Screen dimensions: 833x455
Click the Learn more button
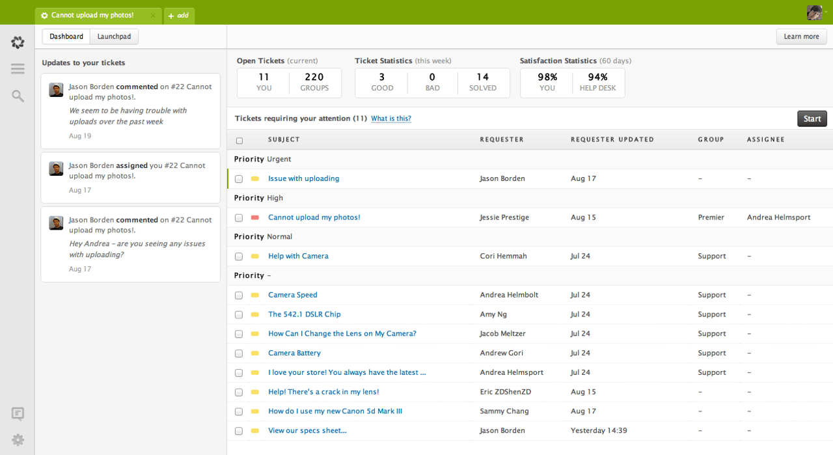pyautogui.click(x=801, y=36)
